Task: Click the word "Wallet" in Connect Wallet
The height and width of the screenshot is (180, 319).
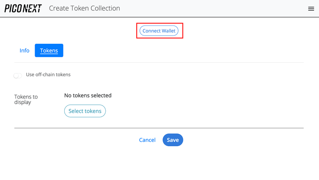Action: pos(168,31)
